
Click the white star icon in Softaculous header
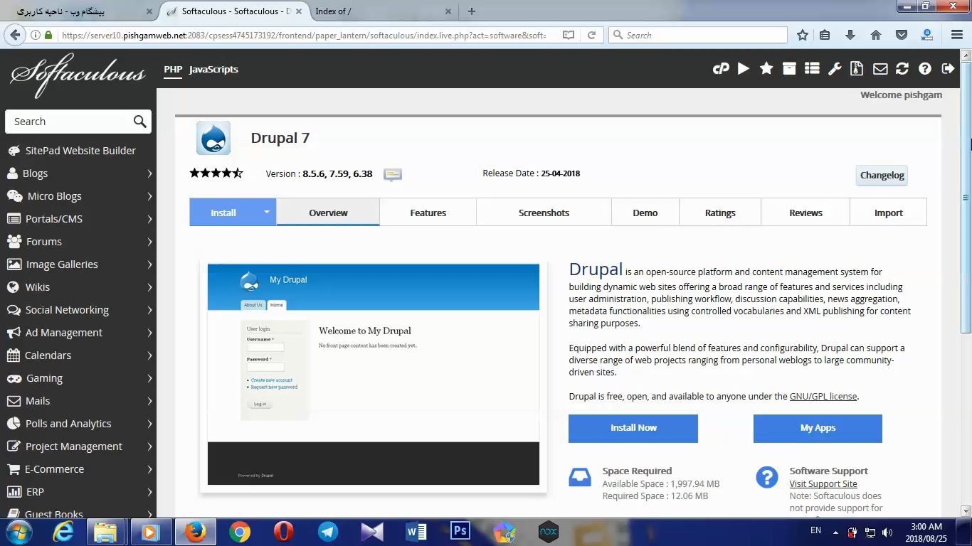(x=766, y=69)
